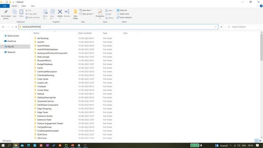Click the Copy ribbon icon
This screenshot has width=263, height=148.
14,12
